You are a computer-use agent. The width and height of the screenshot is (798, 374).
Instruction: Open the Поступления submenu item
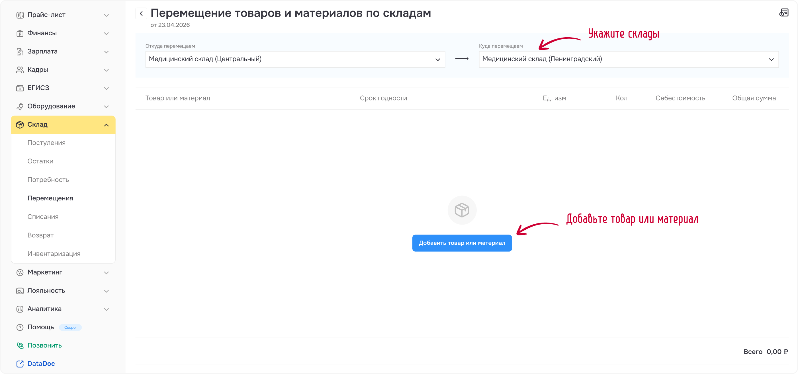click(46, 143)
